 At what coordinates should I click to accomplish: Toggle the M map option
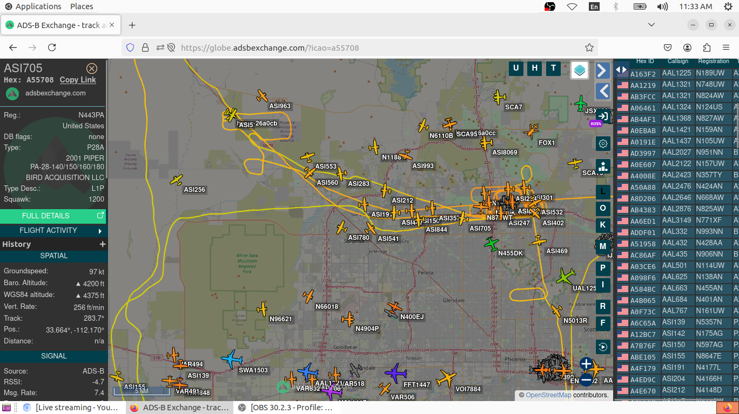click(603, 247)
